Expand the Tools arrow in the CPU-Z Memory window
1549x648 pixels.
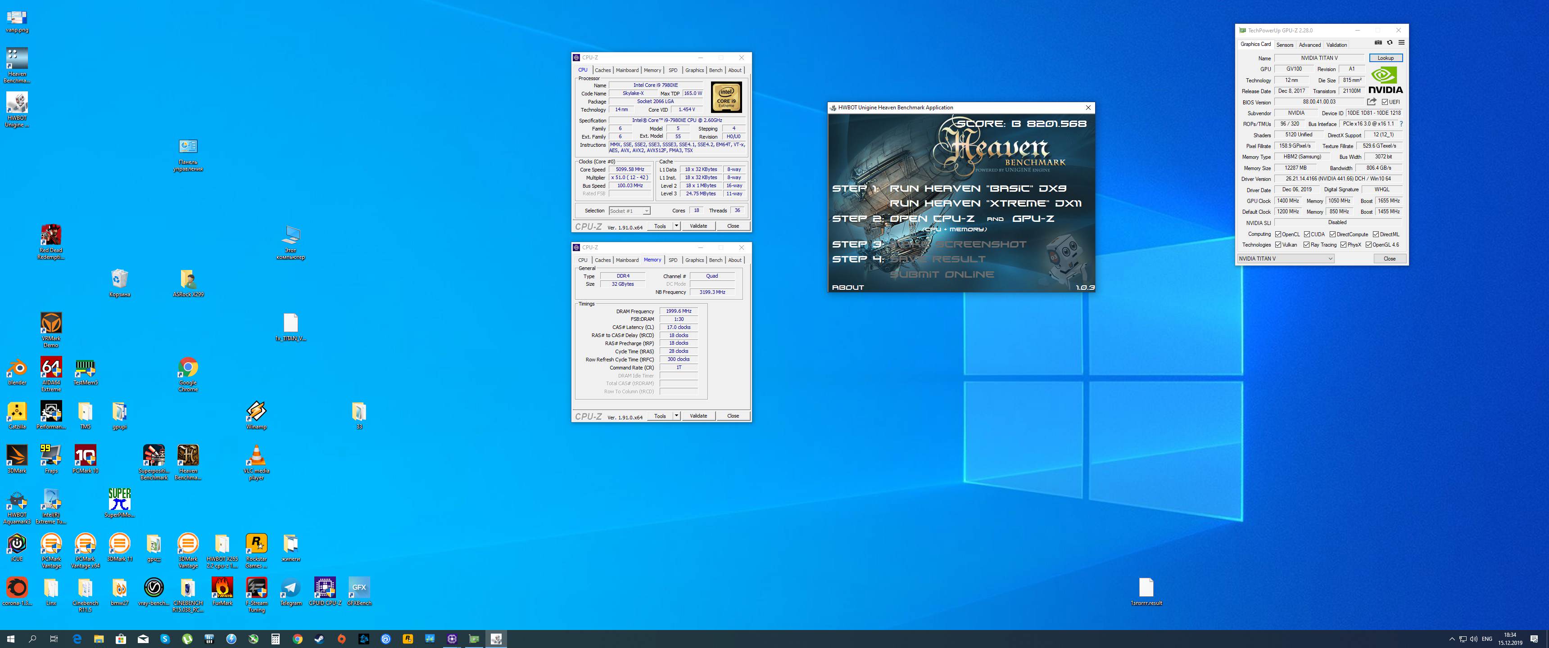[x=676, y=416]
